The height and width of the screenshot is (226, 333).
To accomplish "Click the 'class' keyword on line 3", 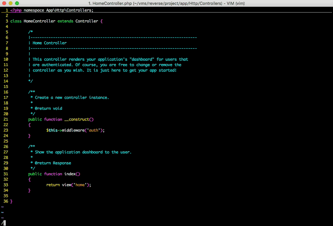I will pos(16,21).
